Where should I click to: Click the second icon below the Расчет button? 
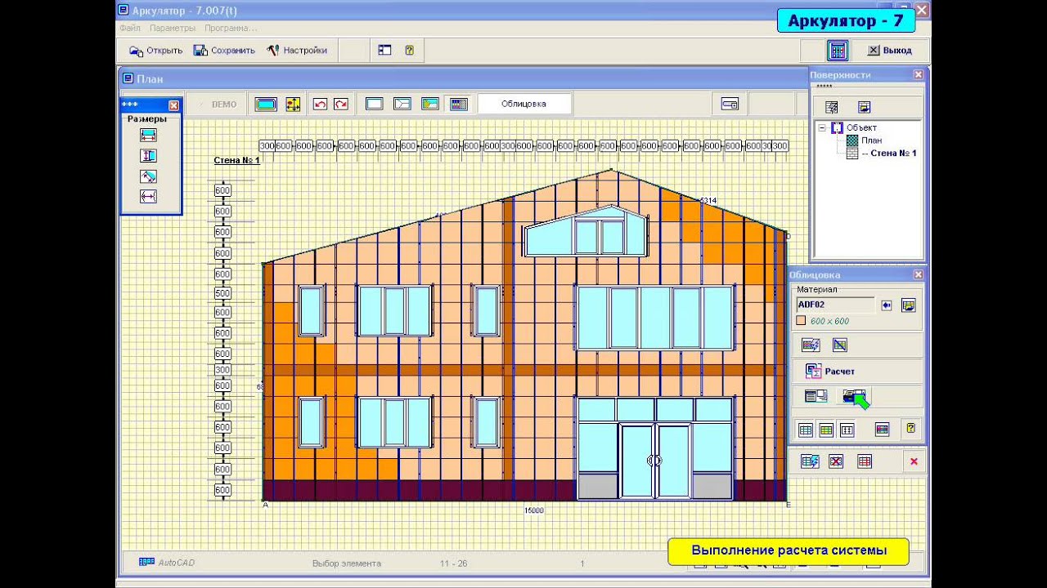(853, 396)
